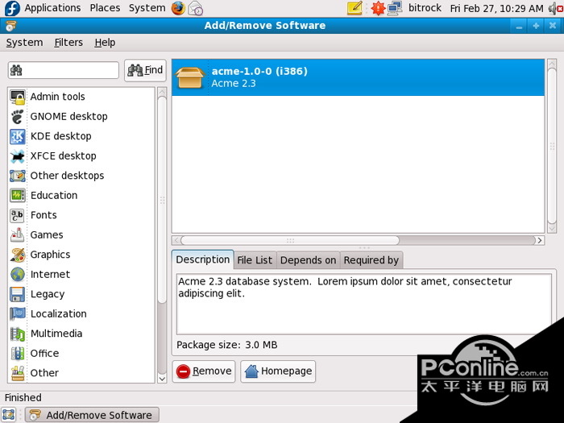Screen dimensions: 564x423
Task: Open the Help menu
Action: pyautogui.click(x=105, y=43)
